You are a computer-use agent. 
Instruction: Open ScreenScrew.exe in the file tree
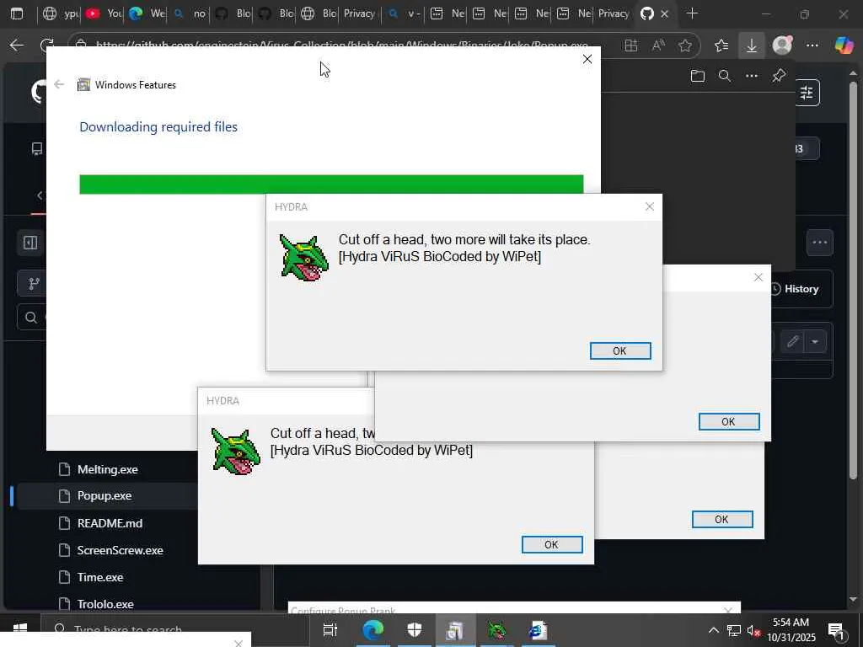point(120,550)
